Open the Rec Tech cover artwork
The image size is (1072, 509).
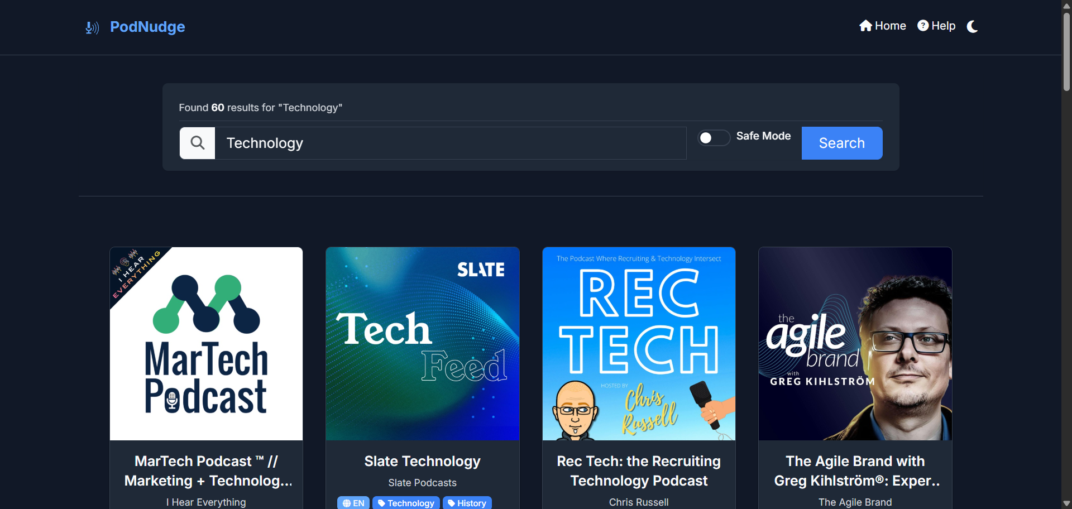pos(639,343)
